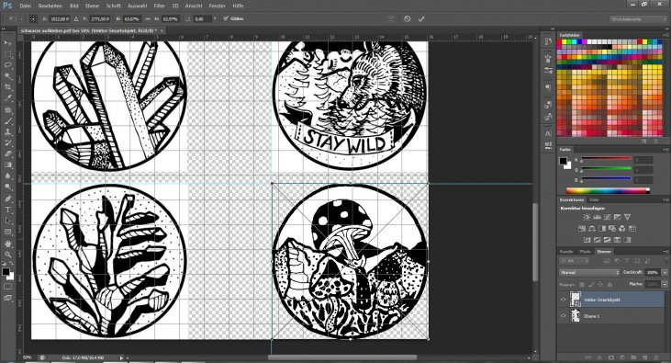Open the Filter menu
This screenshot has height=363, width=671.
(x=159, y=6)
